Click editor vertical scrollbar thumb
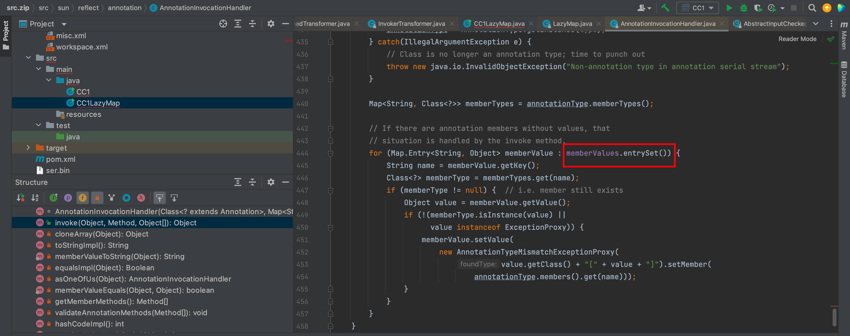 [834, 317]
